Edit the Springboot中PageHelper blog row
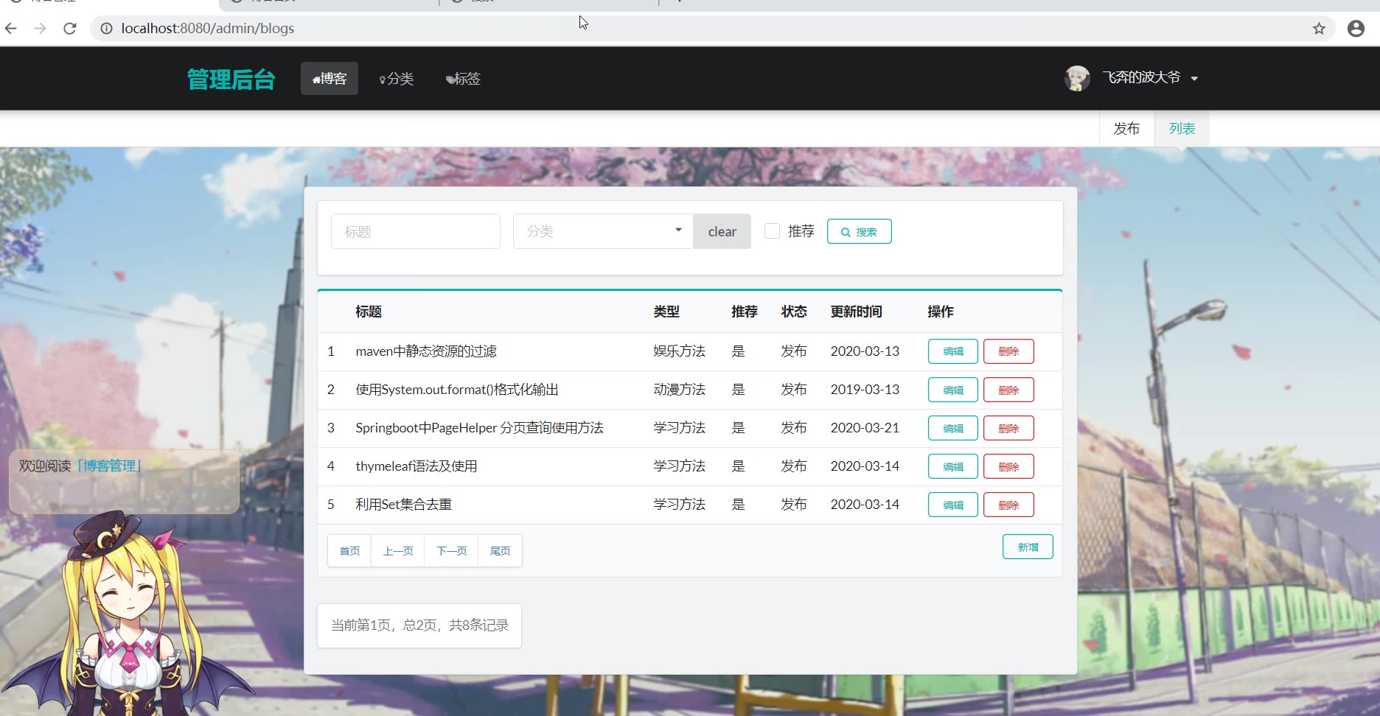 [x=953, y=428]
